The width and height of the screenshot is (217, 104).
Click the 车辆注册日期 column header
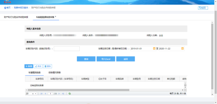click(154, 79)
